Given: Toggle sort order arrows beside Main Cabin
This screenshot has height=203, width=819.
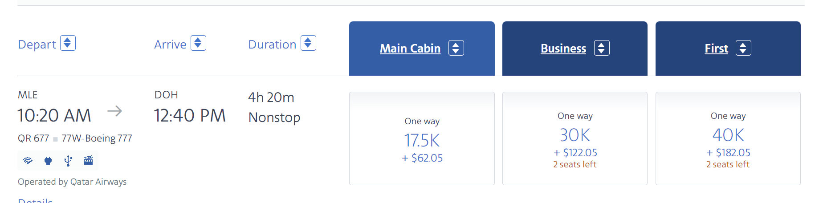Looking at the screenshot, I should pos(456,48).
